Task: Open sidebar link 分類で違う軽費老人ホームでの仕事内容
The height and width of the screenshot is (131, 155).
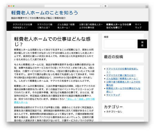Action: pyautogui.click(x=123, y=84)
